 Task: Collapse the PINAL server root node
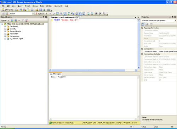pyautogui.click(x=2, y=24)
